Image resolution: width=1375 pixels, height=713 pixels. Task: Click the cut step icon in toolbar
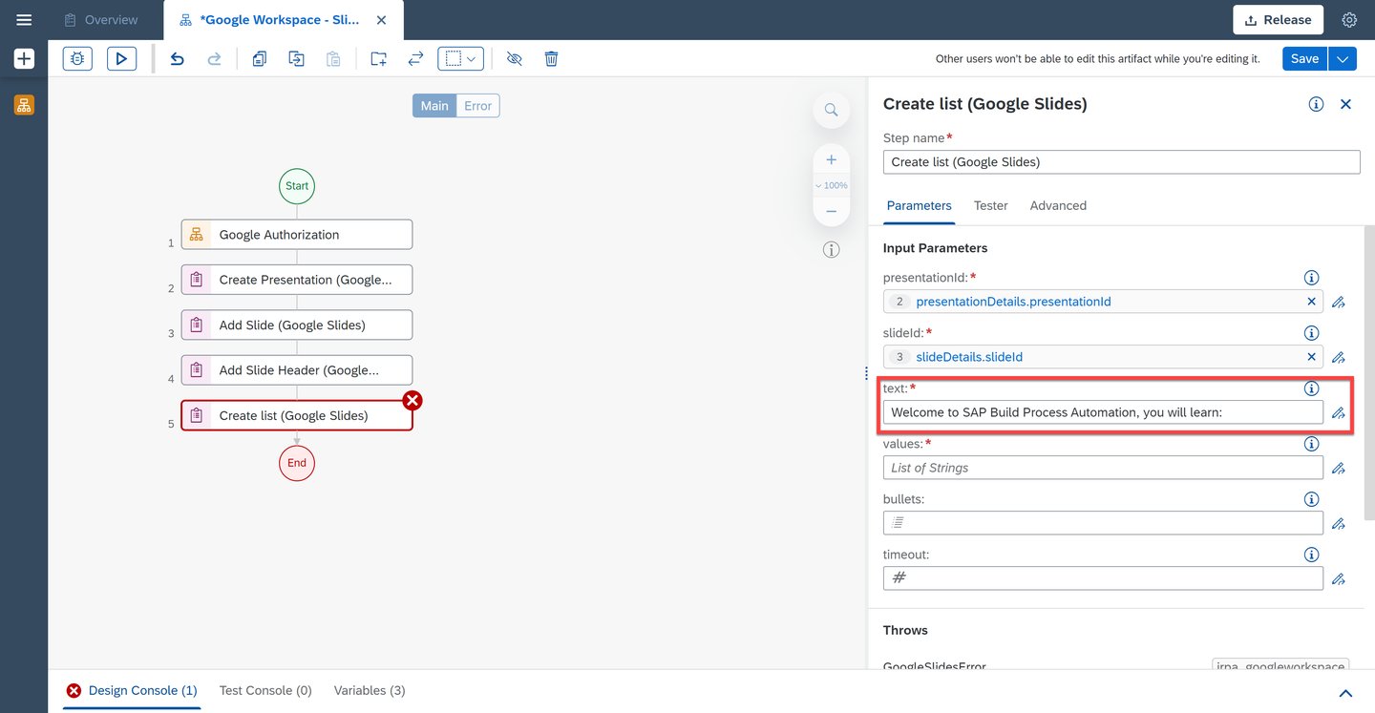click(x=297, y=59)
